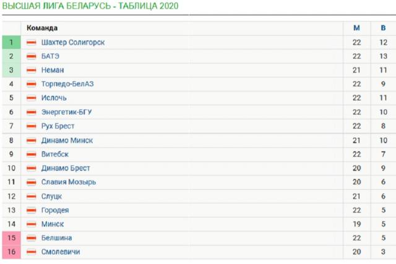Click the pink position 16 cell

[11, 252]
